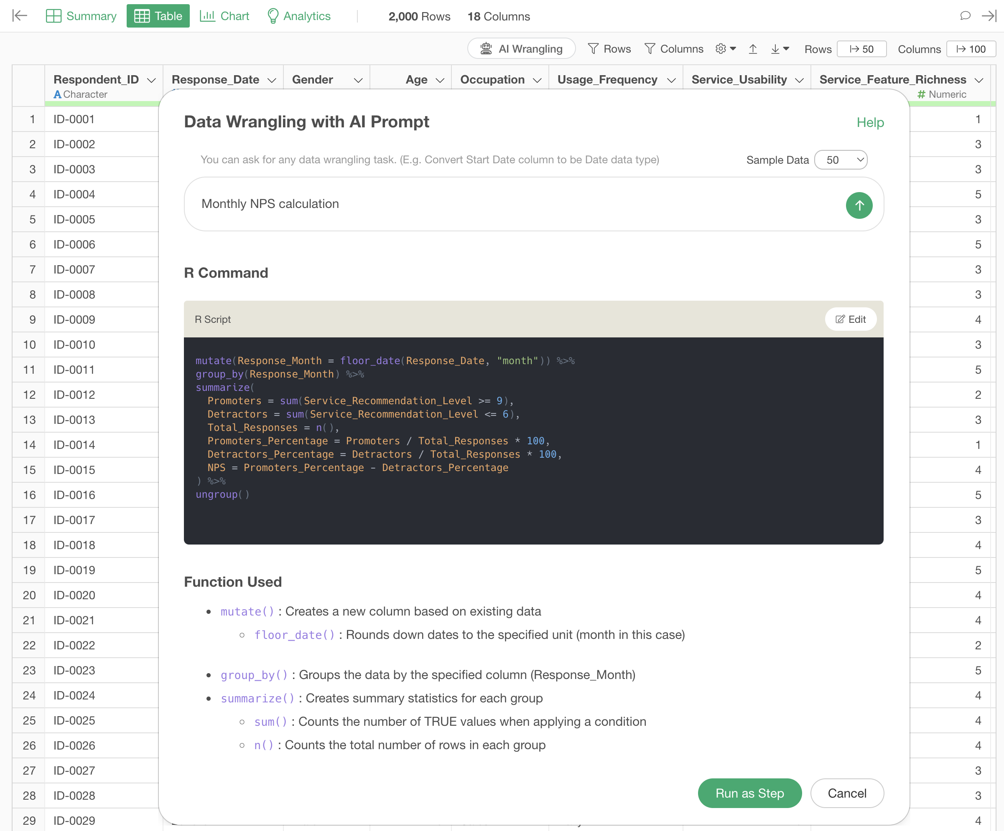Click the upload arrow icon in toolbar

(752, 49)
